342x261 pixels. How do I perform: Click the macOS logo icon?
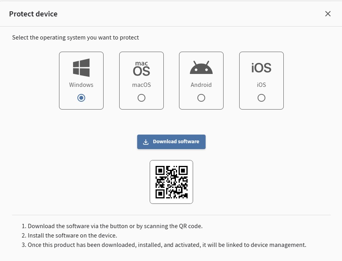141,68
